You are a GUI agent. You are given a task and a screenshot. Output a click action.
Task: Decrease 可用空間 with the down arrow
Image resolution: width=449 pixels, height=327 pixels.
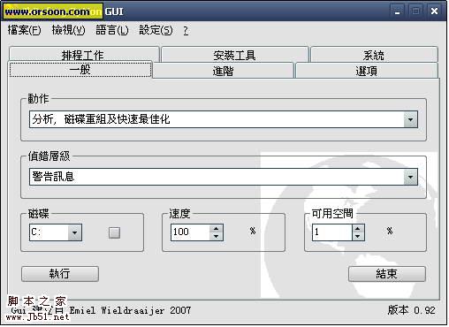pyautogui.click(x=358, y=236)
